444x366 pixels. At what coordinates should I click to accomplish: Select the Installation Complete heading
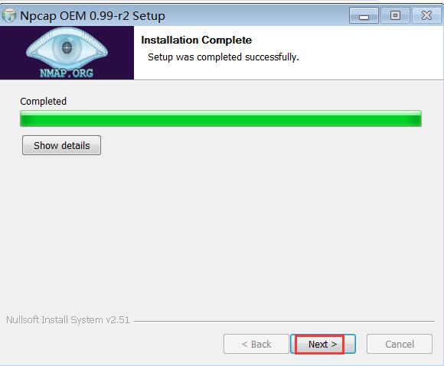196,40
